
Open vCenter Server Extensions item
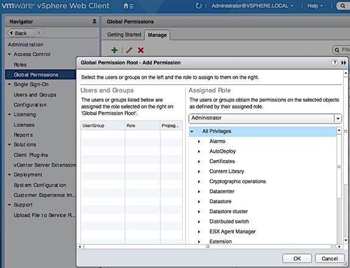tap(45, 165)
